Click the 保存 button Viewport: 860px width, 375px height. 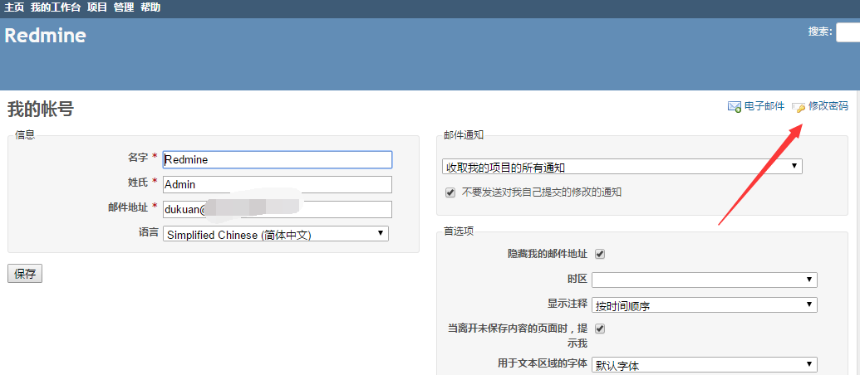pyautogui.click(x=25, y=275)
